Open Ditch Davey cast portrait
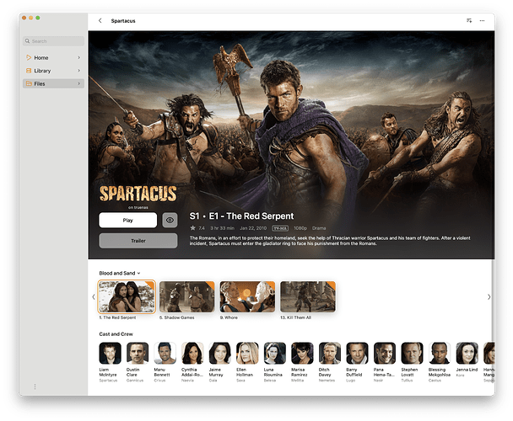This screenshot has height=421, width=513. click(330, 353)
